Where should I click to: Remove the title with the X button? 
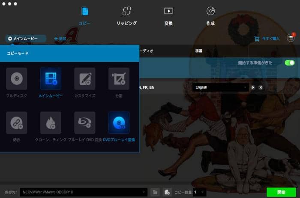coord(261,87)
